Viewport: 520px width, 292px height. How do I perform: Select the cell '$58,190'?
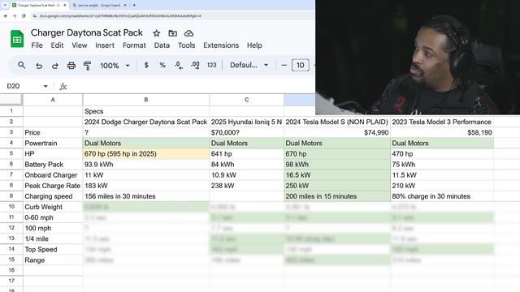(442, 132)
